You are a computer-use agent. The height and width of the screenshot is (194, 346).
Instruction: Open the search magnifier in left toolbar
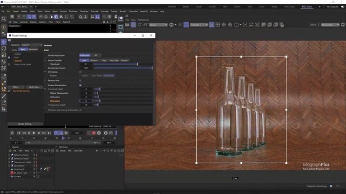pos(4,19)
